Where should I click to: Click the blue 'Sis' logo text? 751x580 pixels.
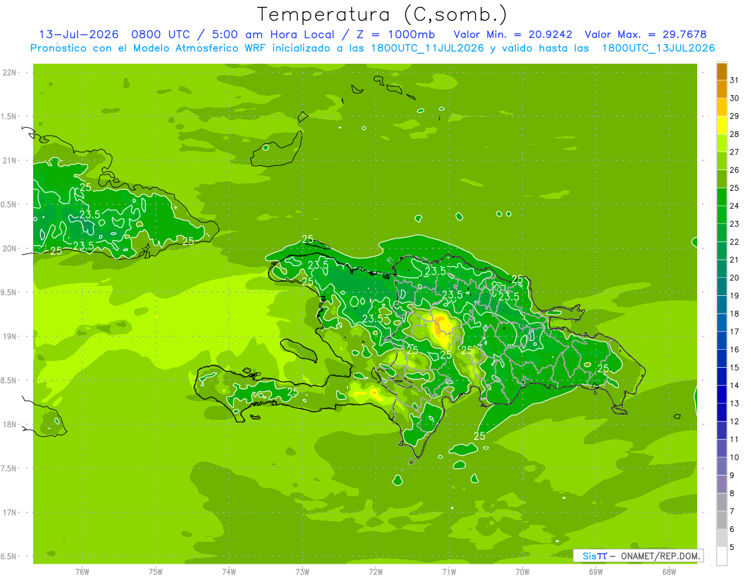pos(590,556)
